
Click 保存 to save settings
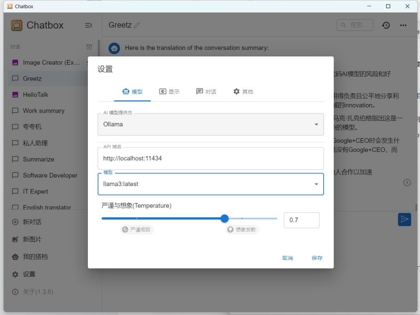[317, 258]
